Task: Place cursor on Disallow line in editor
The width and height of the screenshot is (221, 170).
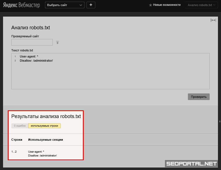Action: (36, 61)
